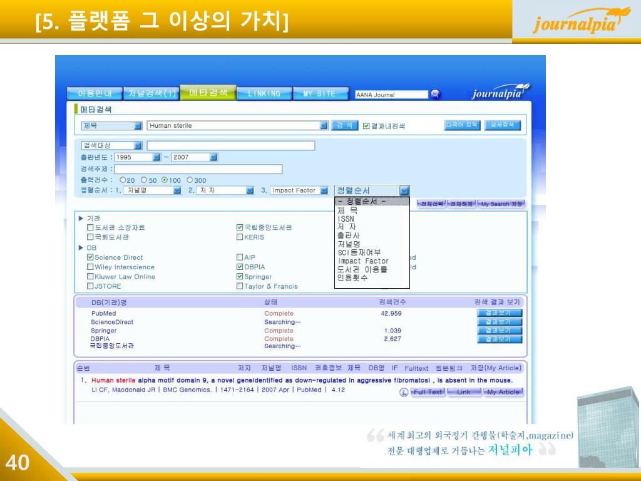Toggle the 결과내검색 checkbox
This screenshot has width=641, height=481.
point(366,126)
